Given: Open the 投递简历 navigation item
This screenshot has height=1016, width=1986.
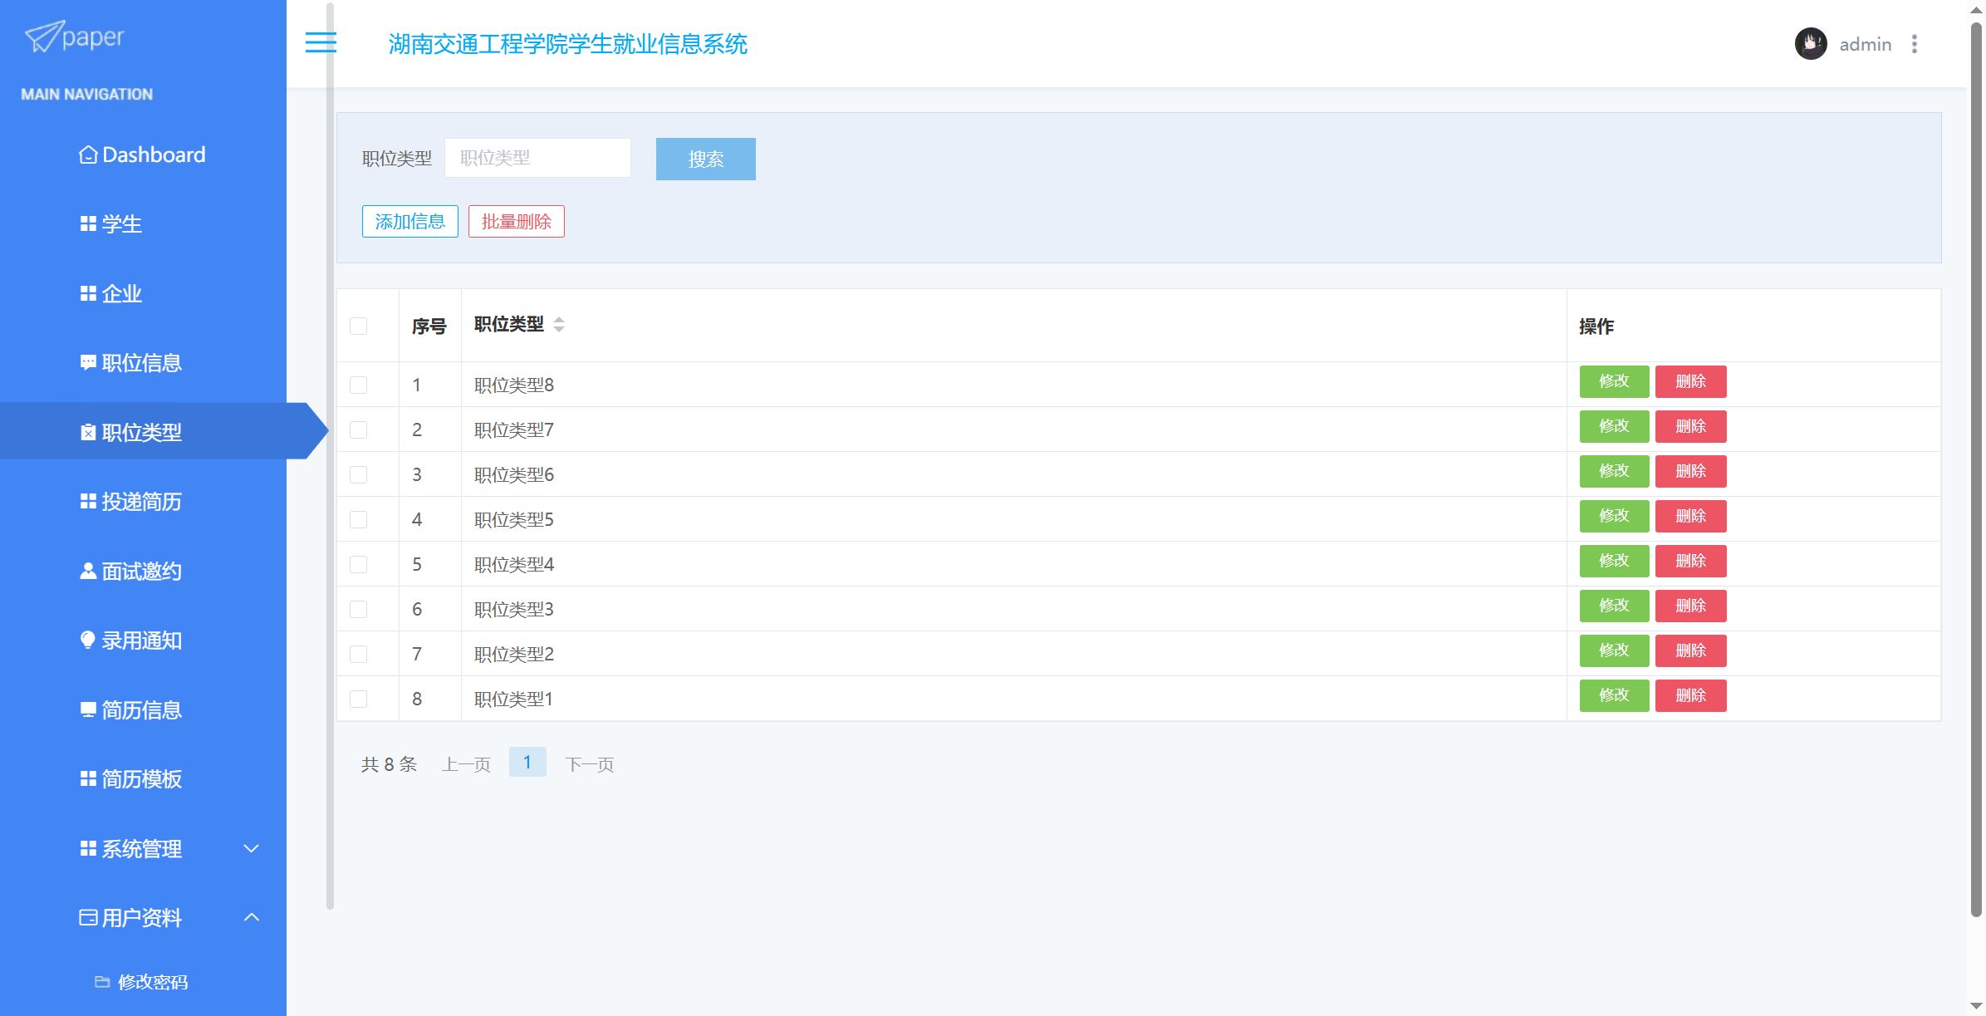Looking at the screenshot, I should click(x=141, y=502).
